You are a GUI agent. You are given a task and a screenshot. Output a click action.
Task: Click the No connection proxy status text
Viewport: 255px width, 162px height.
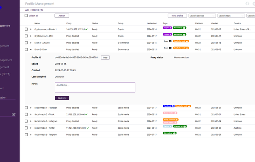pos(181,58)
